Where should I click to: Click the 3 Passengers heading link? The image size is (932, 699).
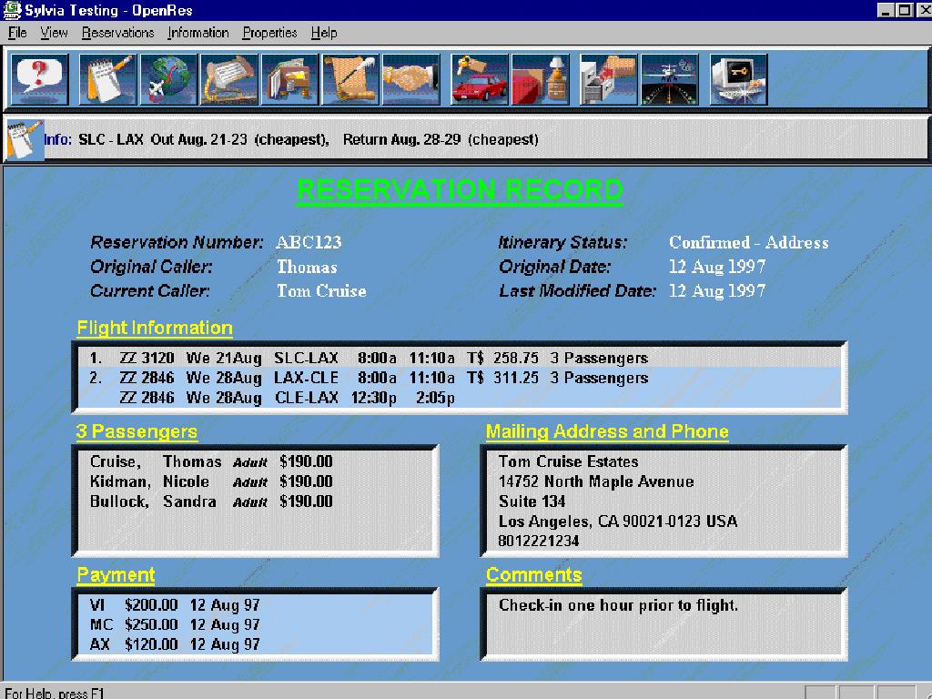[x=137, y=431]
